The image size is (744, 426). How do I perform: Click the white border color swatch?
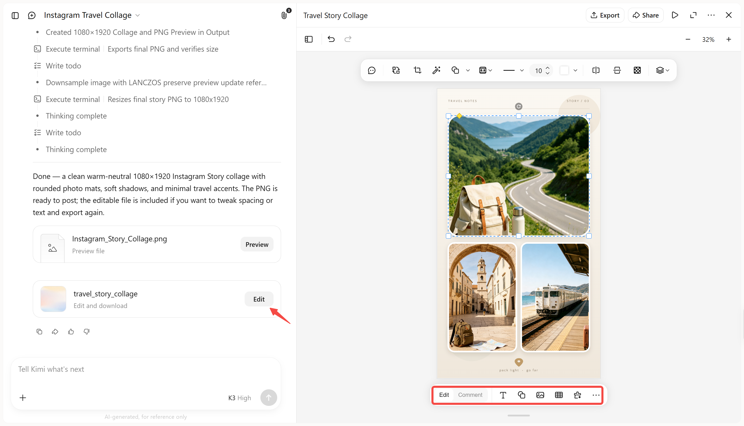(x=564, y=70)
